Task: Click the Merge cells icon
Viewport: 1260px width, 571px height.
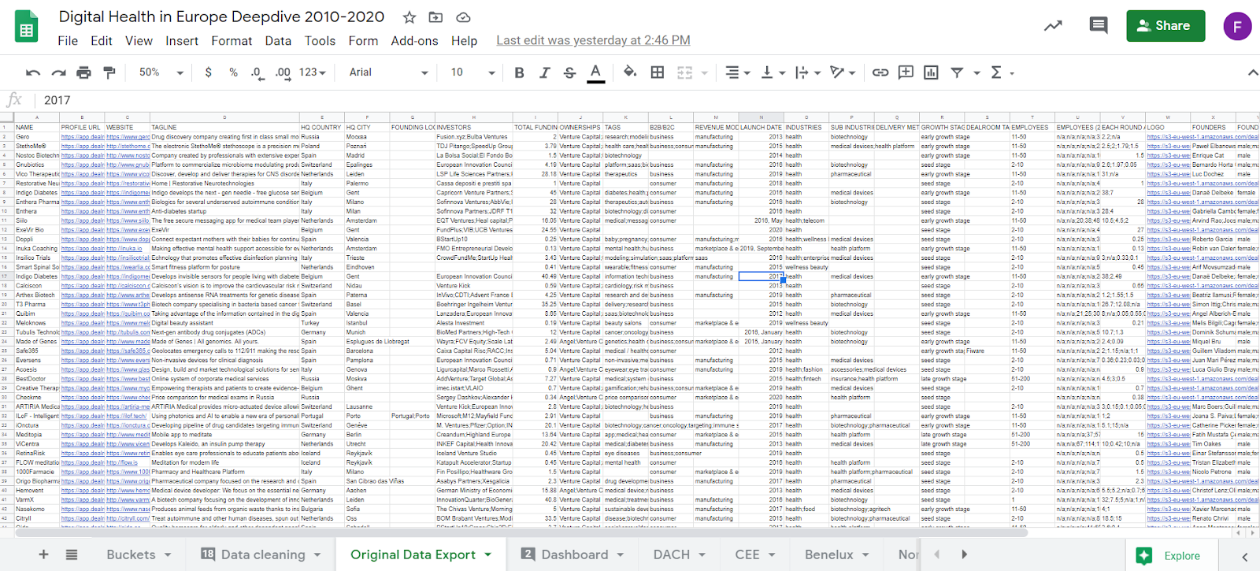Action: pyautogui.click(x=684, y=72)
